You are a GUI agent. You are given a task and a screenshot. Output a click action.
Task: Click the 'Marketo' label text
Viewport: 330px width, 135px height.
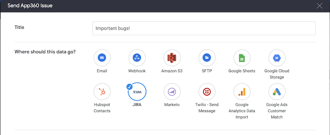[172, 105]
